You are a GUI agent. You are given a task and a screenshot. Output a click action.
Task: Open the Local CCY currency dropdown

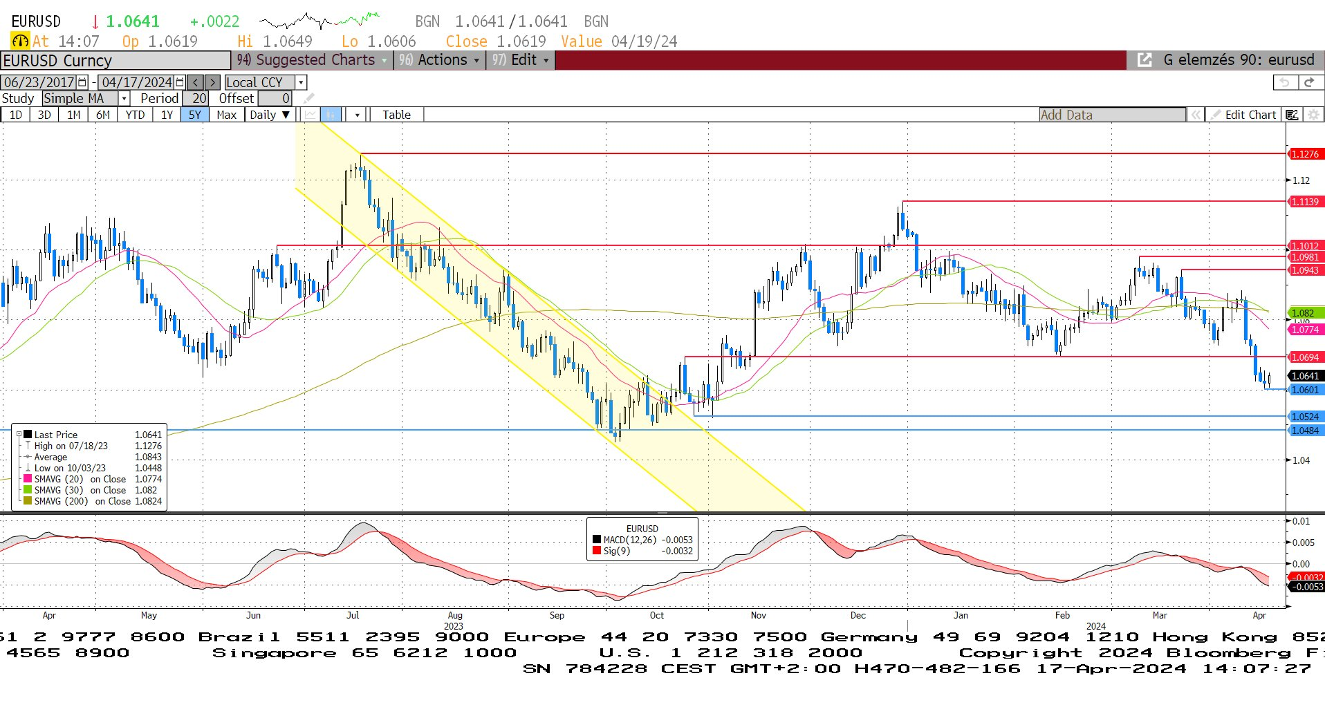pos(301,82)
